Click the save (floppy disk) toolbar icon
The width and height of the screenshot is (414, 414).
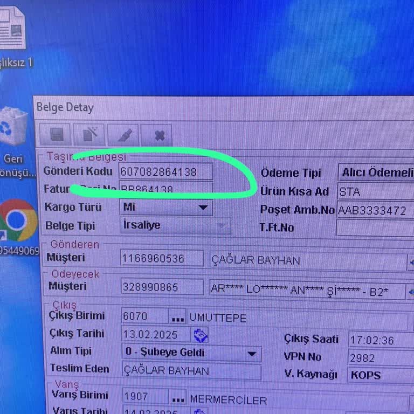click(x=55, y=135)
